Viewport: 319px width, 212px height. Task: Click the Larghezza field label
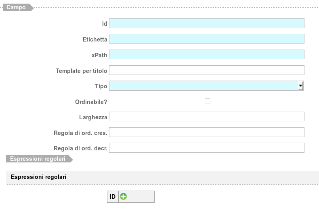tap(93, 117)
